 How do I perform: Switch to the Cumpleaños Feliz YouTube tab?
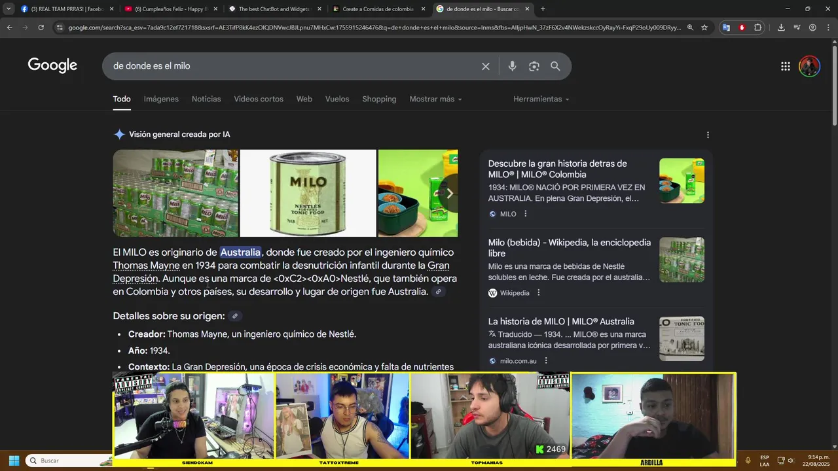(x=172, y=9)
